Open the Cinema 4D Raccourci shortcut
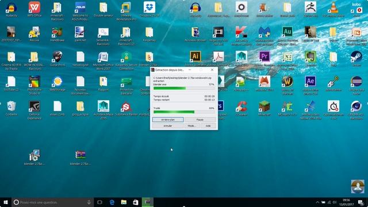 (356, 110)
